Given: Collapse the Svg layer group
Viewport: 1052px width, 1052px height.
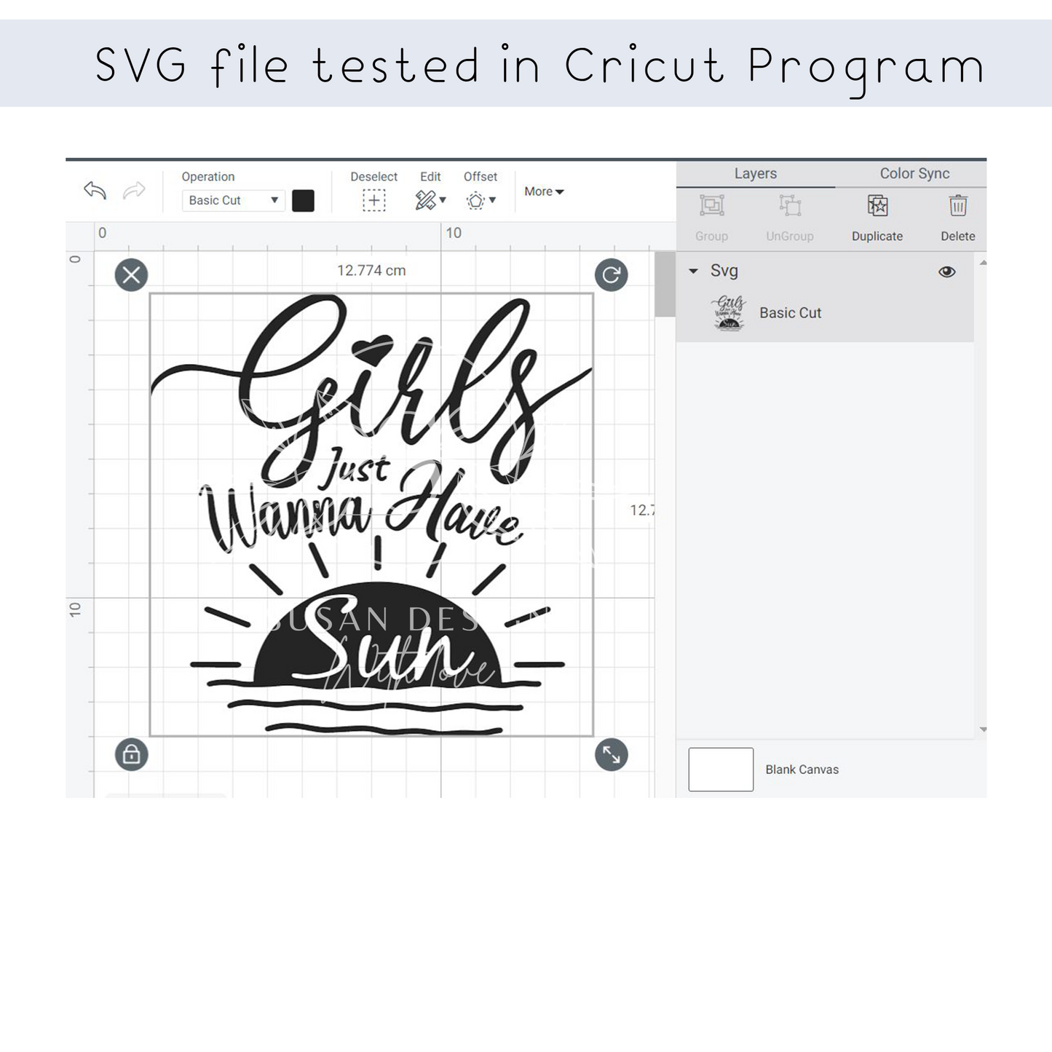Looking at the screenshot, I should click(694, 271).
